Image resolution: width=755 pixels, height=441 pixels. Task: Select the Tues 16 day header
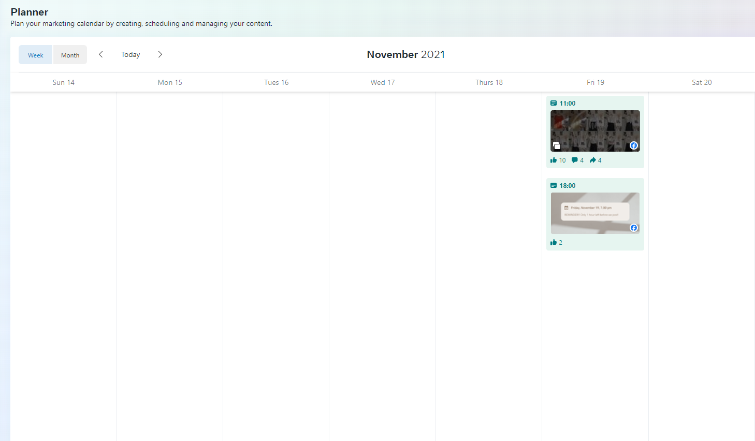277,82
